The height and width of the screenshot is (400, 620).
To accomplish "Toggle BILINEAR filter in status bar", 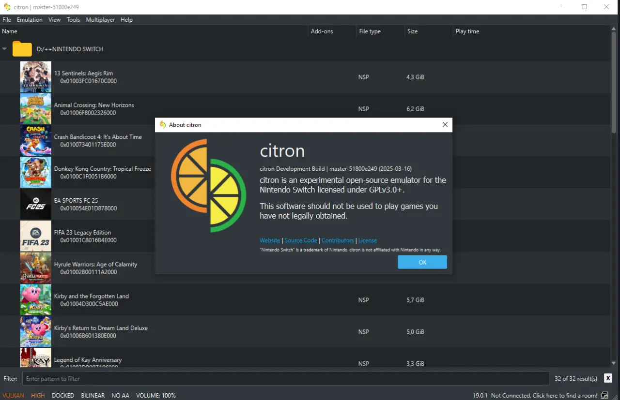I will click(x=93, y=395).
